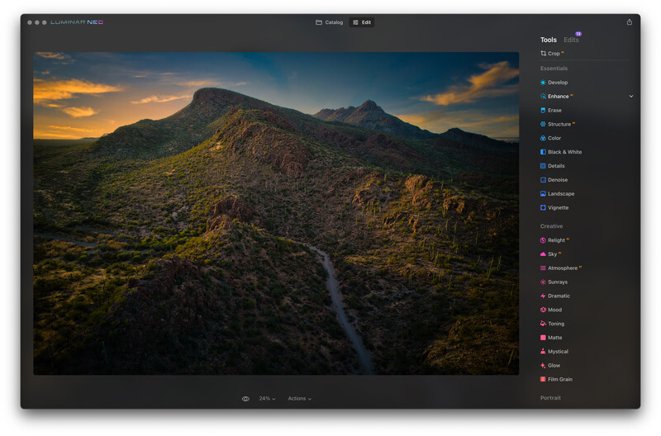Click the Denoise label
Image resolution: width=661 pixels, height=436 pixels.
click(558, 180)
